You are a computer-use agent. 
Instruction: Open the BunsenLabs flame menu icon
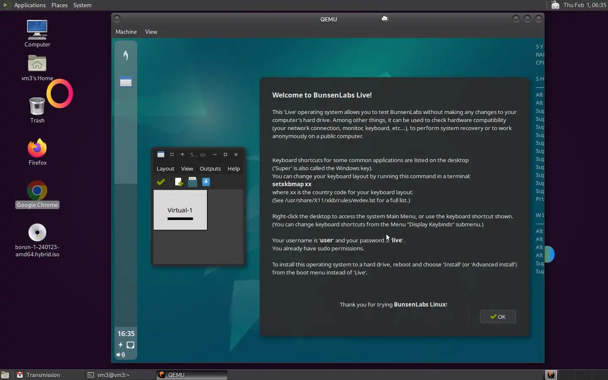point(126,55)
